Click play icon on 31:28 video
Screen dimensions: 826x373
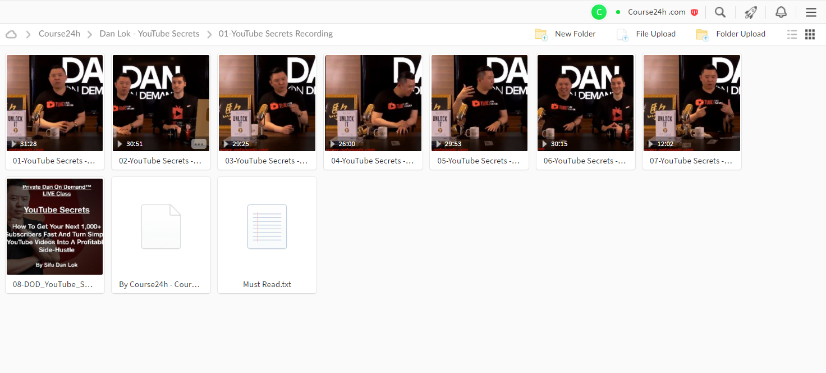[x=13, y=144]
